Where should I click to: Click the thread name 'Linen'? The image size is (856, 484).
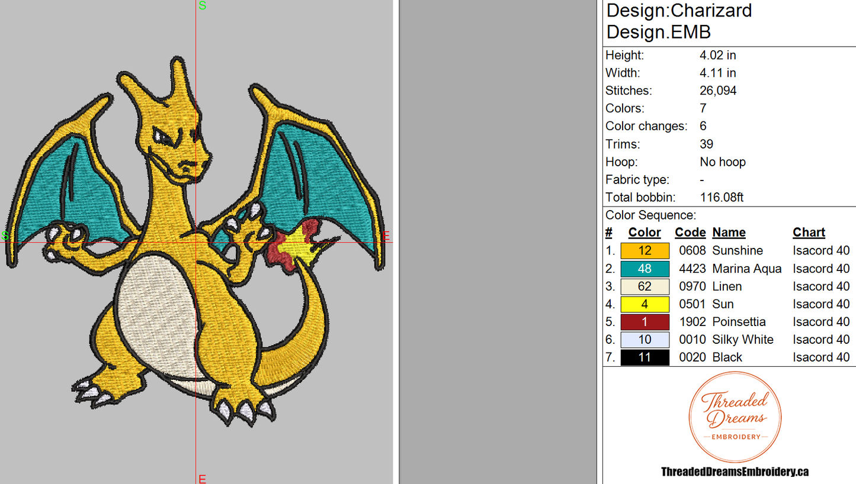point(727,286)
